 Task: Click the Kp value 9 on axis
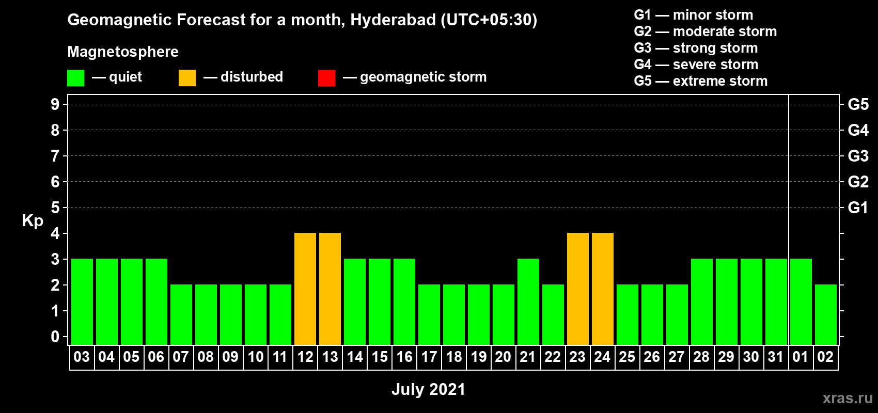point(55,104)
